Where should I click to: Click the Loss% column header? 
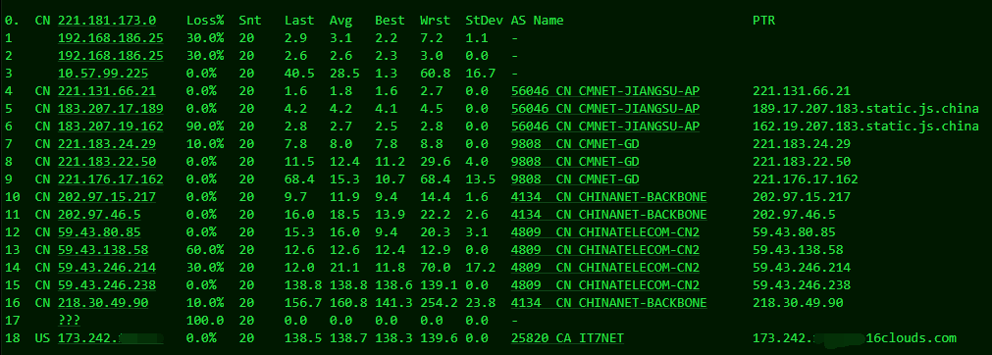(205, 21)
